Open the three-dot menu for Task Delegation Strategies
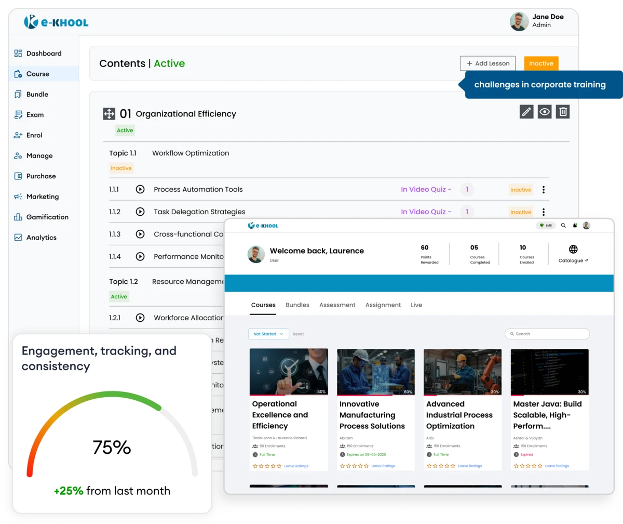Viewport: 623px width, 524px height. click(x=543, y=212)
